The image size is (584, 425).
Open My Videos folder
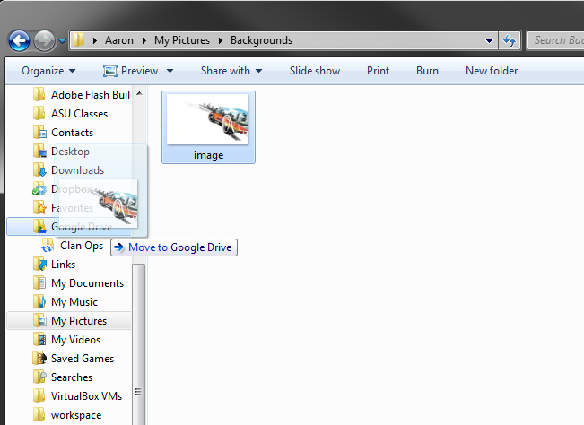point(76,340)
